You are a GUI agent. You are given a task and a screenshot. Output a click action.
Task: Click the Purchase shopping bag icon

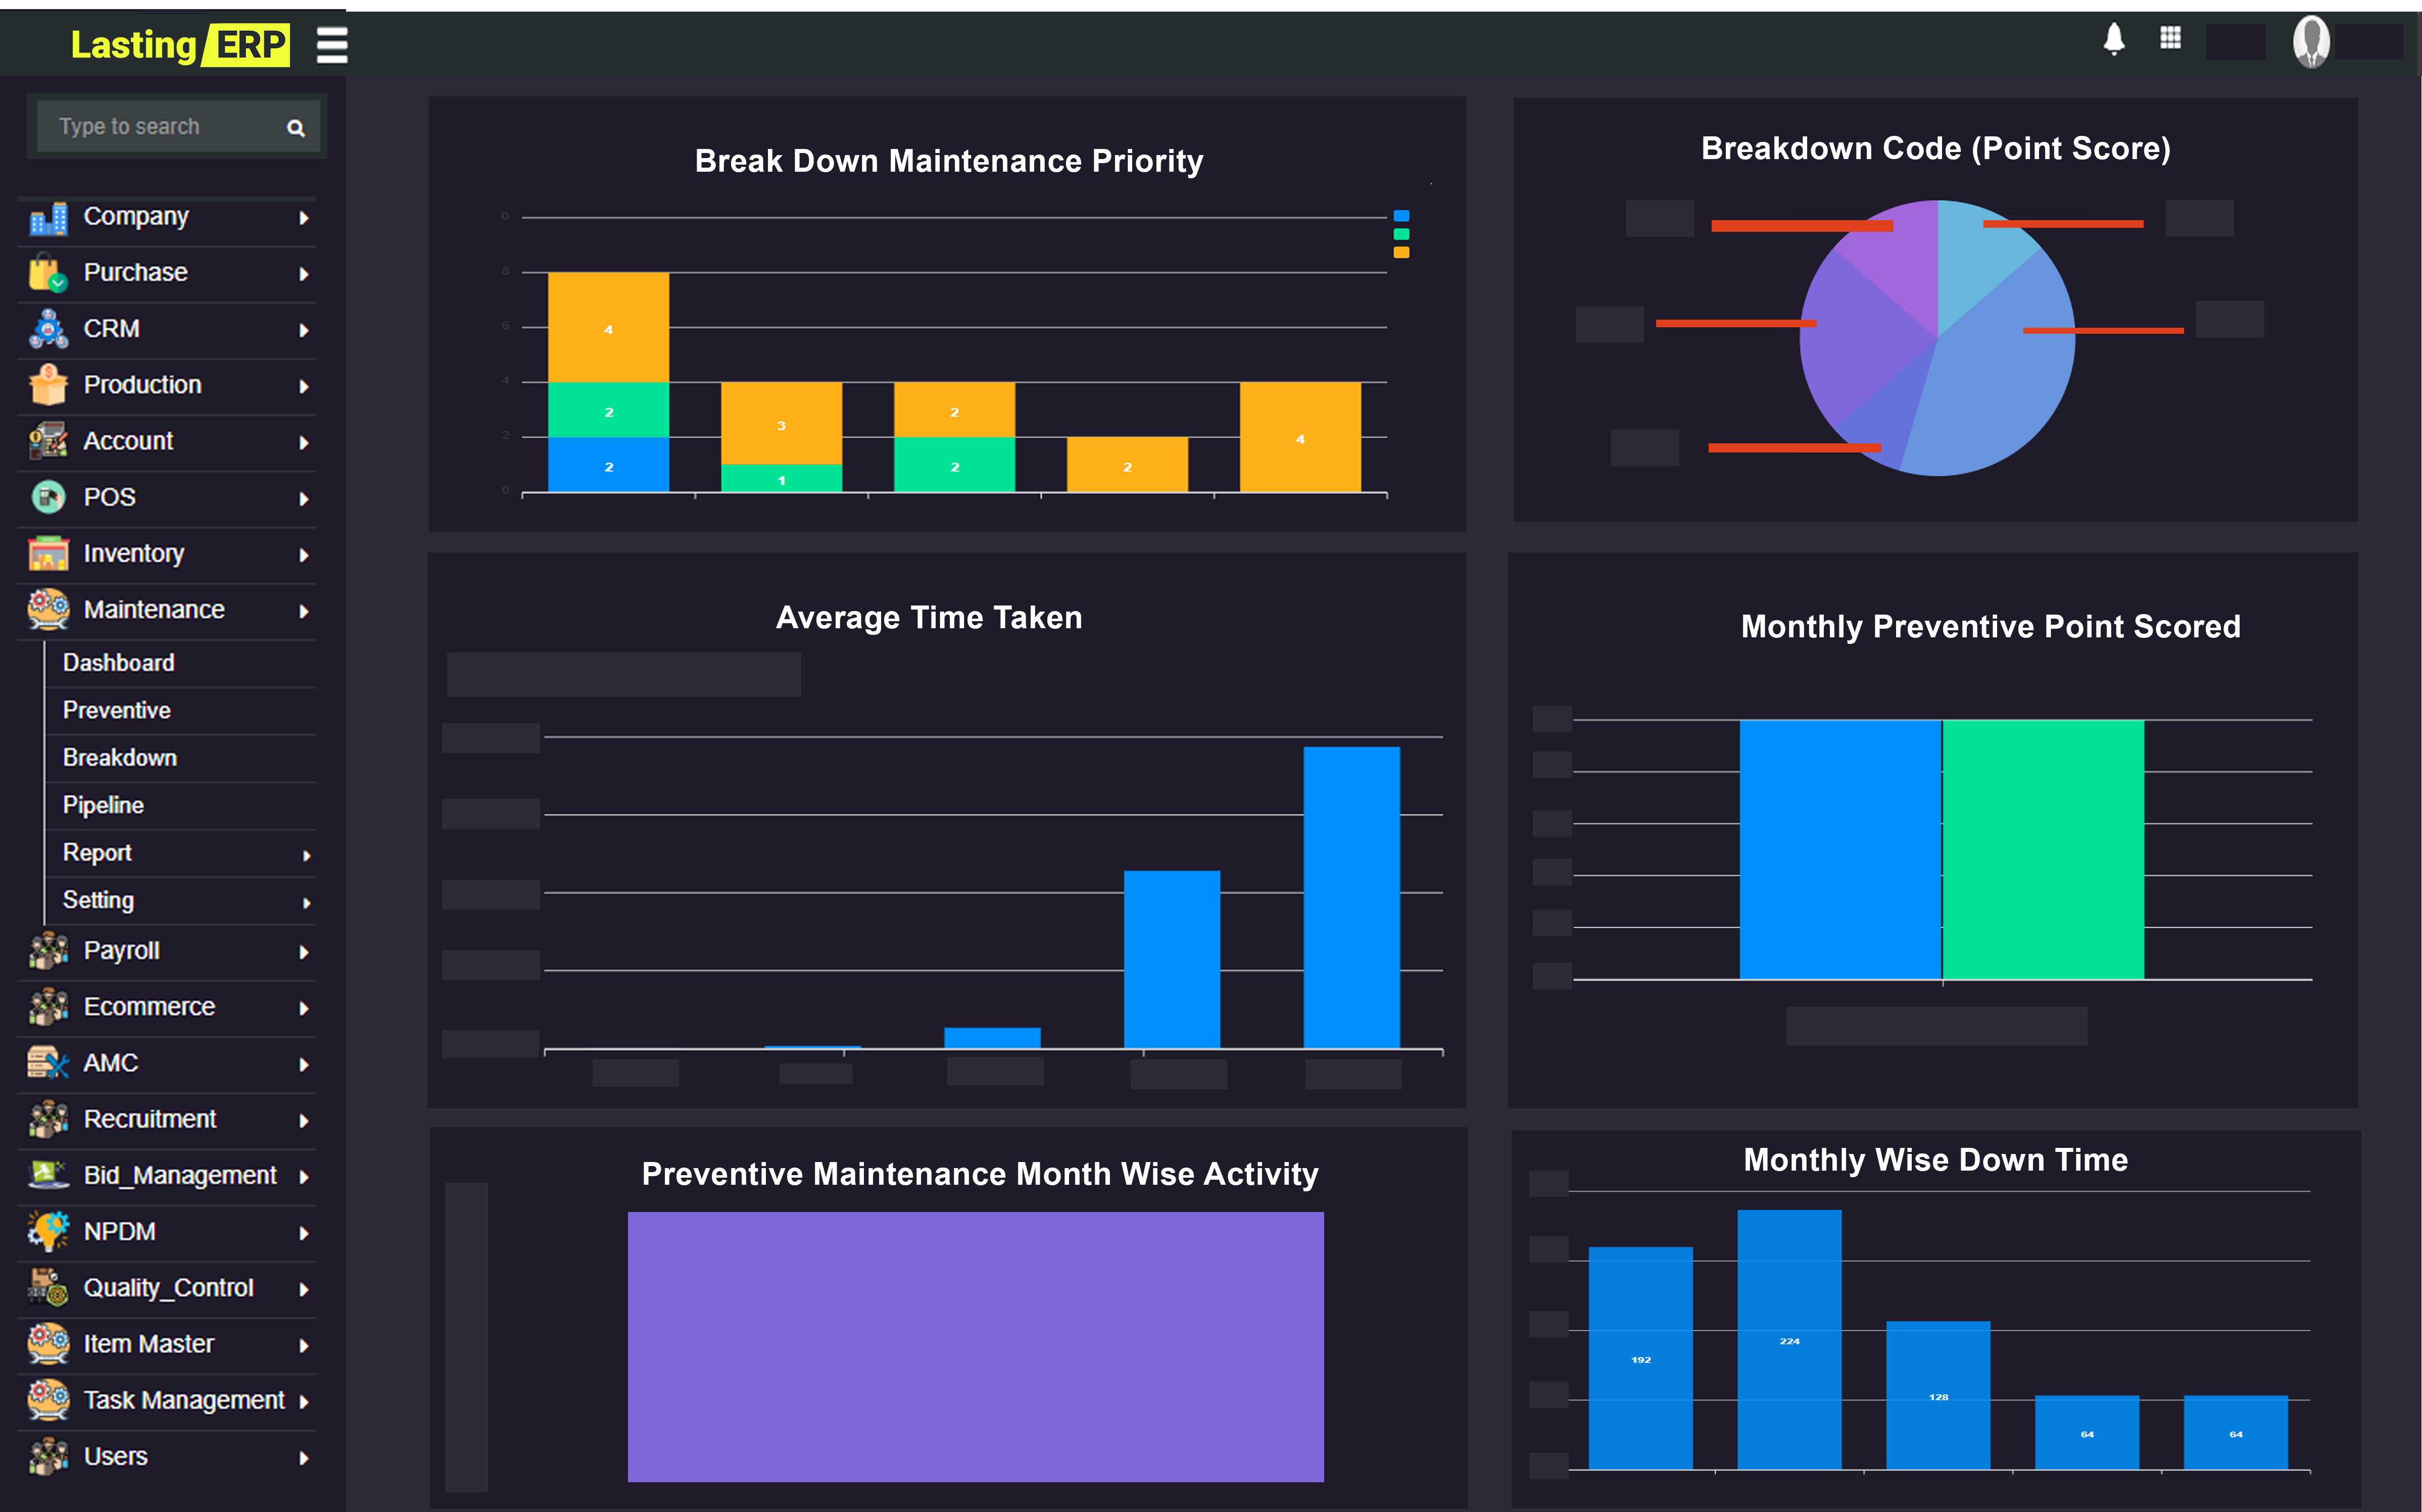[x=48, y=273]
